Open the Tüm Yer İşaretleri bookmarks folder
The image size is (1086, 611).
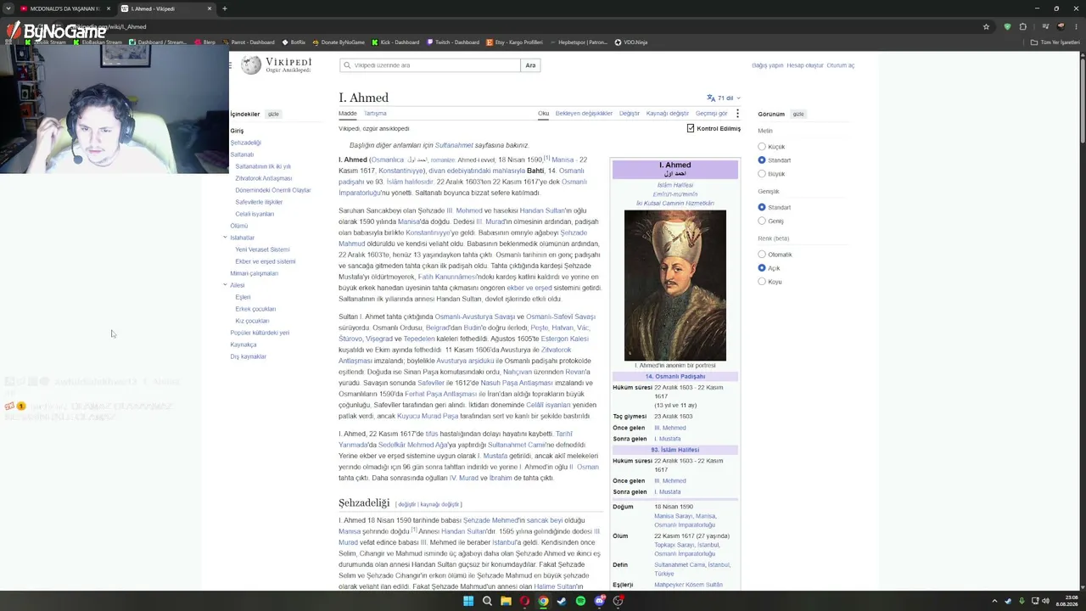pyautogui.click(x=1055, y=42)
